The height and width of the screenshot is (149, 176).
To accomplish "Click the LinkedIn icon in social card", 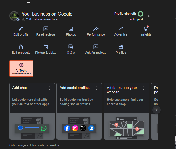I will click(x=91, y=128).
